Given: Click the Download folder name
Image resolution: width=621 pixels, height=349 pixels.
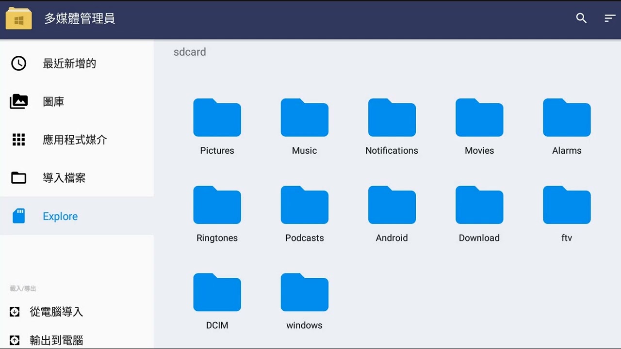Looking at the screenshot, I should tap(479, 238).
